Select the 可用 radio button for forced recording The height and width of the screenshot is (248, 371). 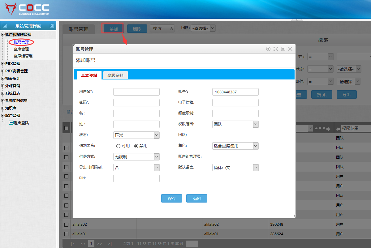(118, 146)
